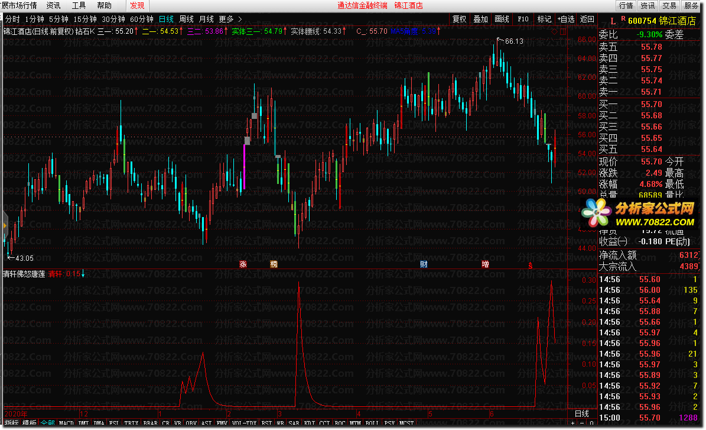This screenshot has height=430, width=706.
Task: Open the 复权 adjustment option
Action: point(459,19)
